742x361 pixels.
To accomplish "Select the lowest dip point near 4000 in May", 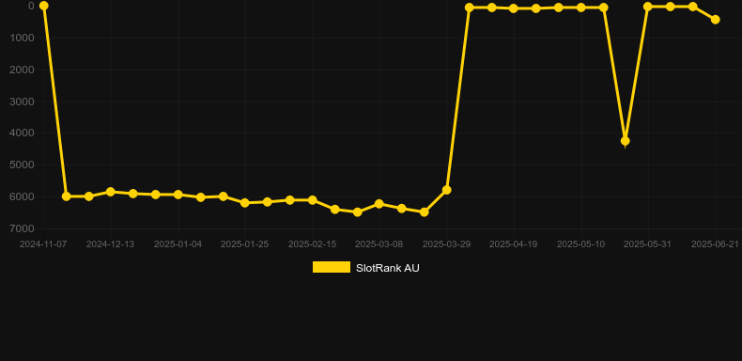I will (x=626, y=141).
